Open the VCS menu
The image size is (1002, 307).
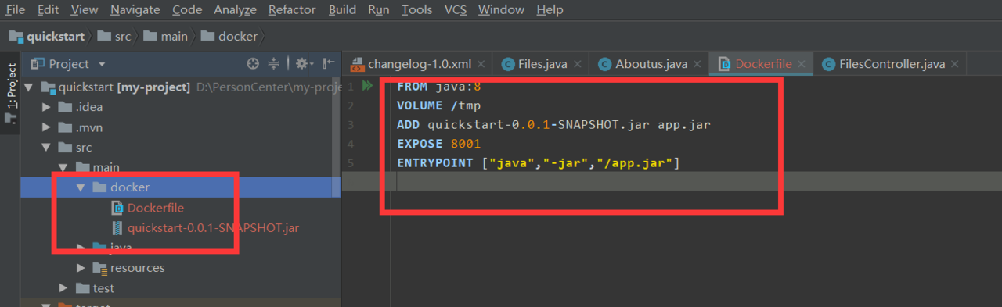456,10
